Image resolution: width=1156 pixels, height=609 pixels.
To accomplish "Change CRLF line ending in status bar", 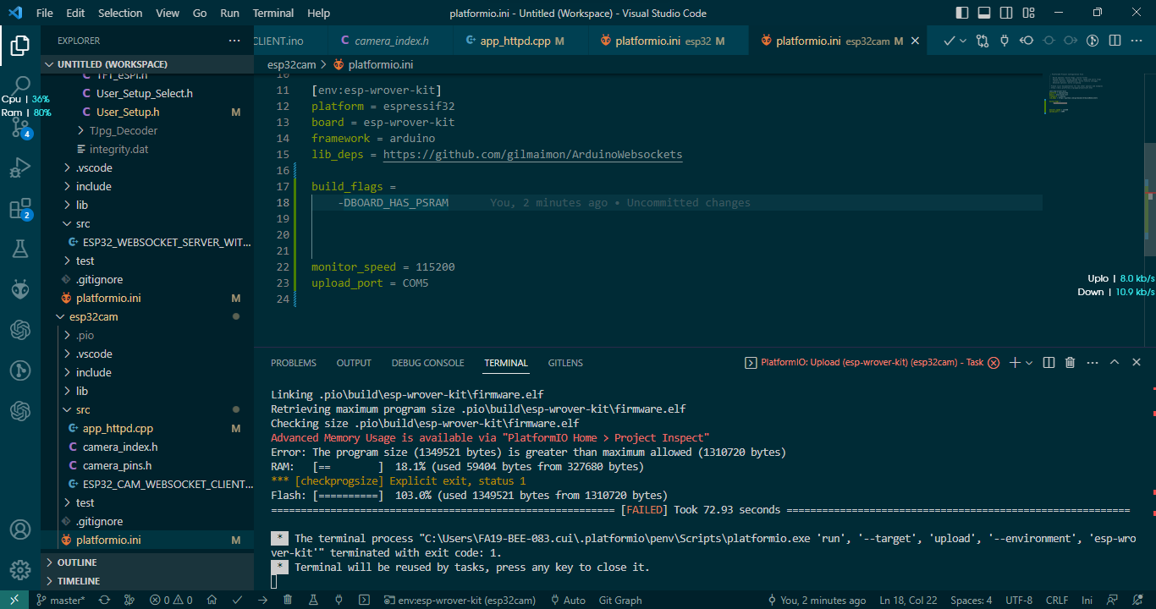I will coord(1057,600).
